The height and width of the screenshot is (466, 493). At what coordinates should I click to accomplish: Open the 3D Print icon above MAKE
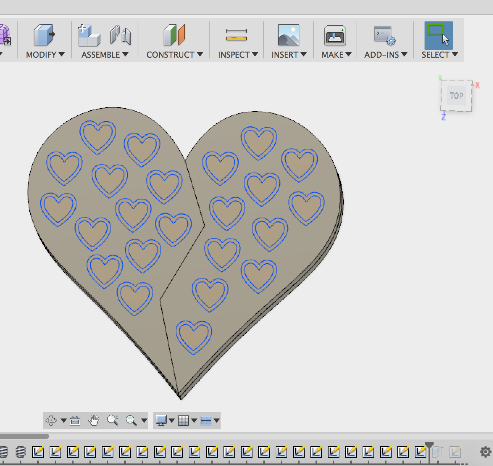[335, 35]
